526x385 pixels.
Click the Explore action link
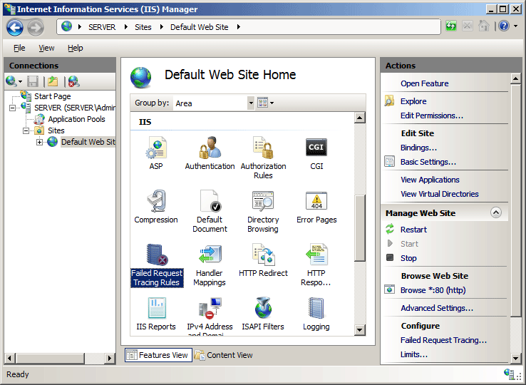(x=413, y=101)
